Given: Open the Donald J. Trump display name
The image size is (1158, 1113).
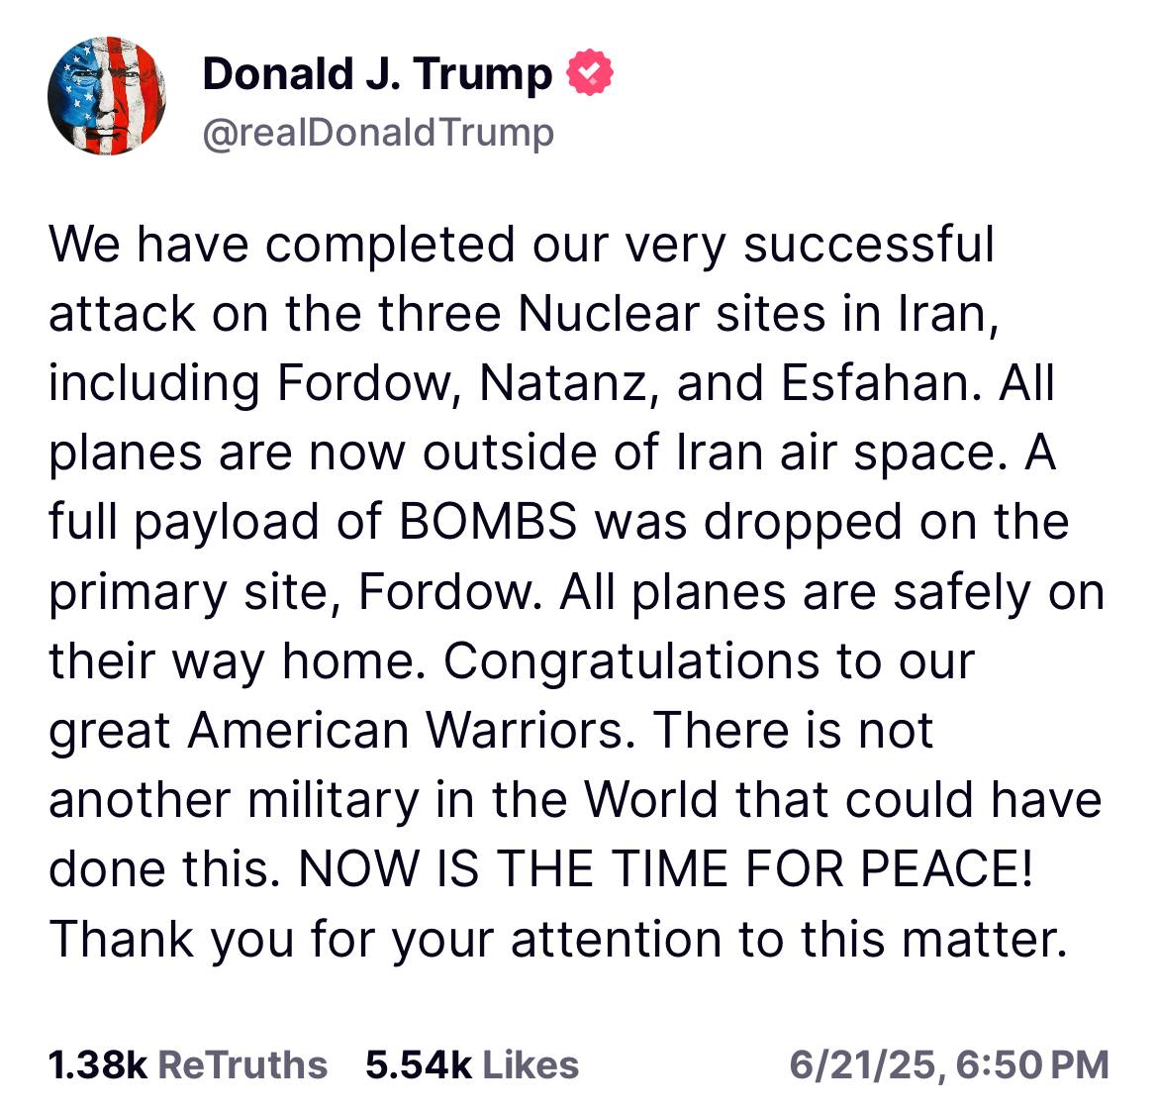Looking at the screenshot, I should (x=377, y=74).
